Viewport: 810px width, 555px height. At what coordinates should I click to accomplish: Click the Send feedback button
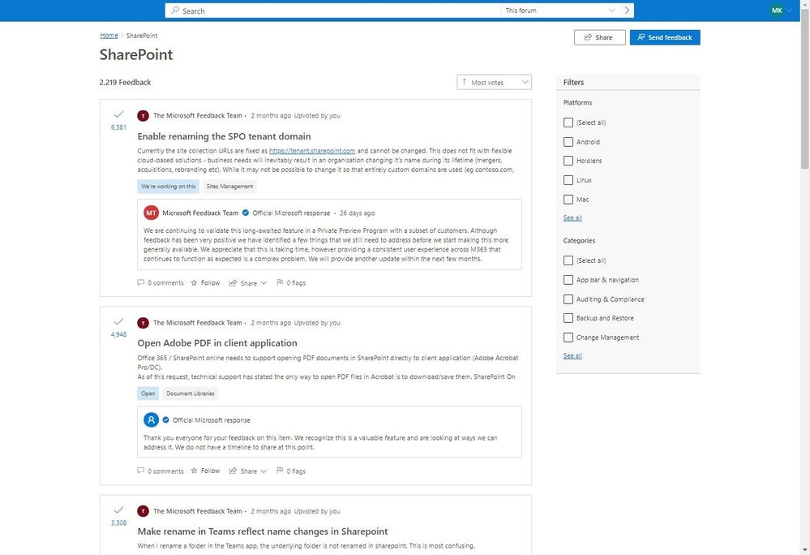(x=665, y=37)
